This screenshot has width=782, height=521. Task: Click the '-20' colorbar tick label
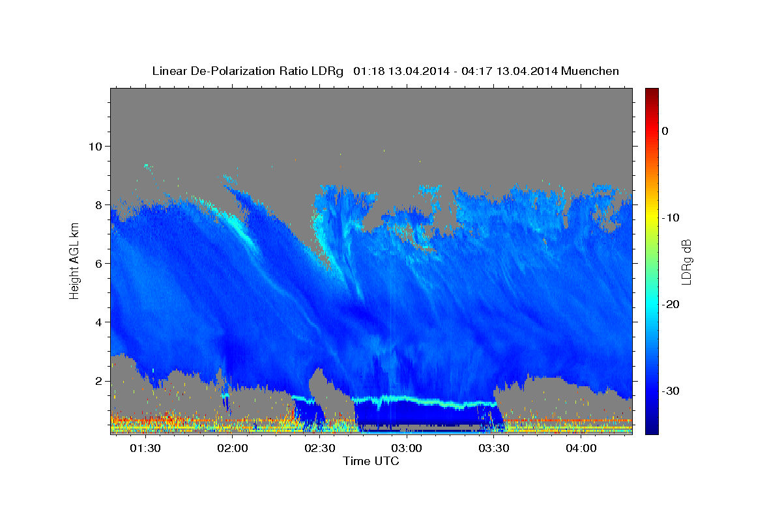click(x=671, y=304)
